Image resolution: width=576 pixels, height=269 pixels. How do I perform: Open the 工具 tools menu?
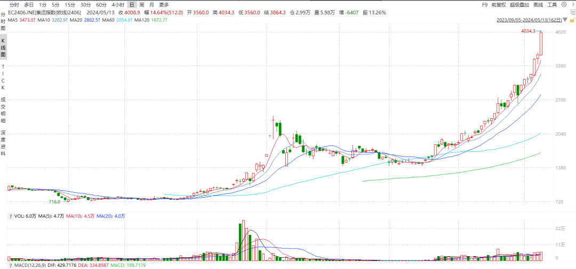[x=553, y=5]
